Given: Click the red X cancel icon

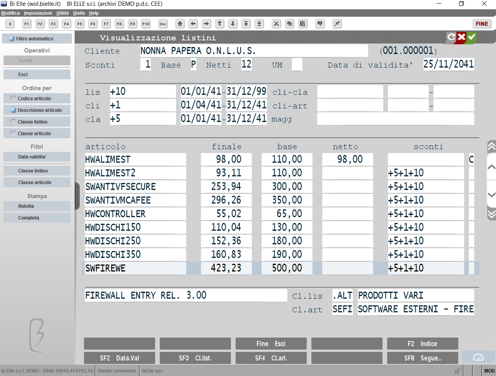Looking at the screenshot, I should click(461, 38).
